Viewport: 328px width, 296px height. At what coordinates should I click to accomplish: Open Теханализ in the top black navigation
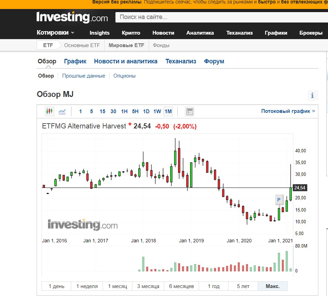[x=239, y=33]
